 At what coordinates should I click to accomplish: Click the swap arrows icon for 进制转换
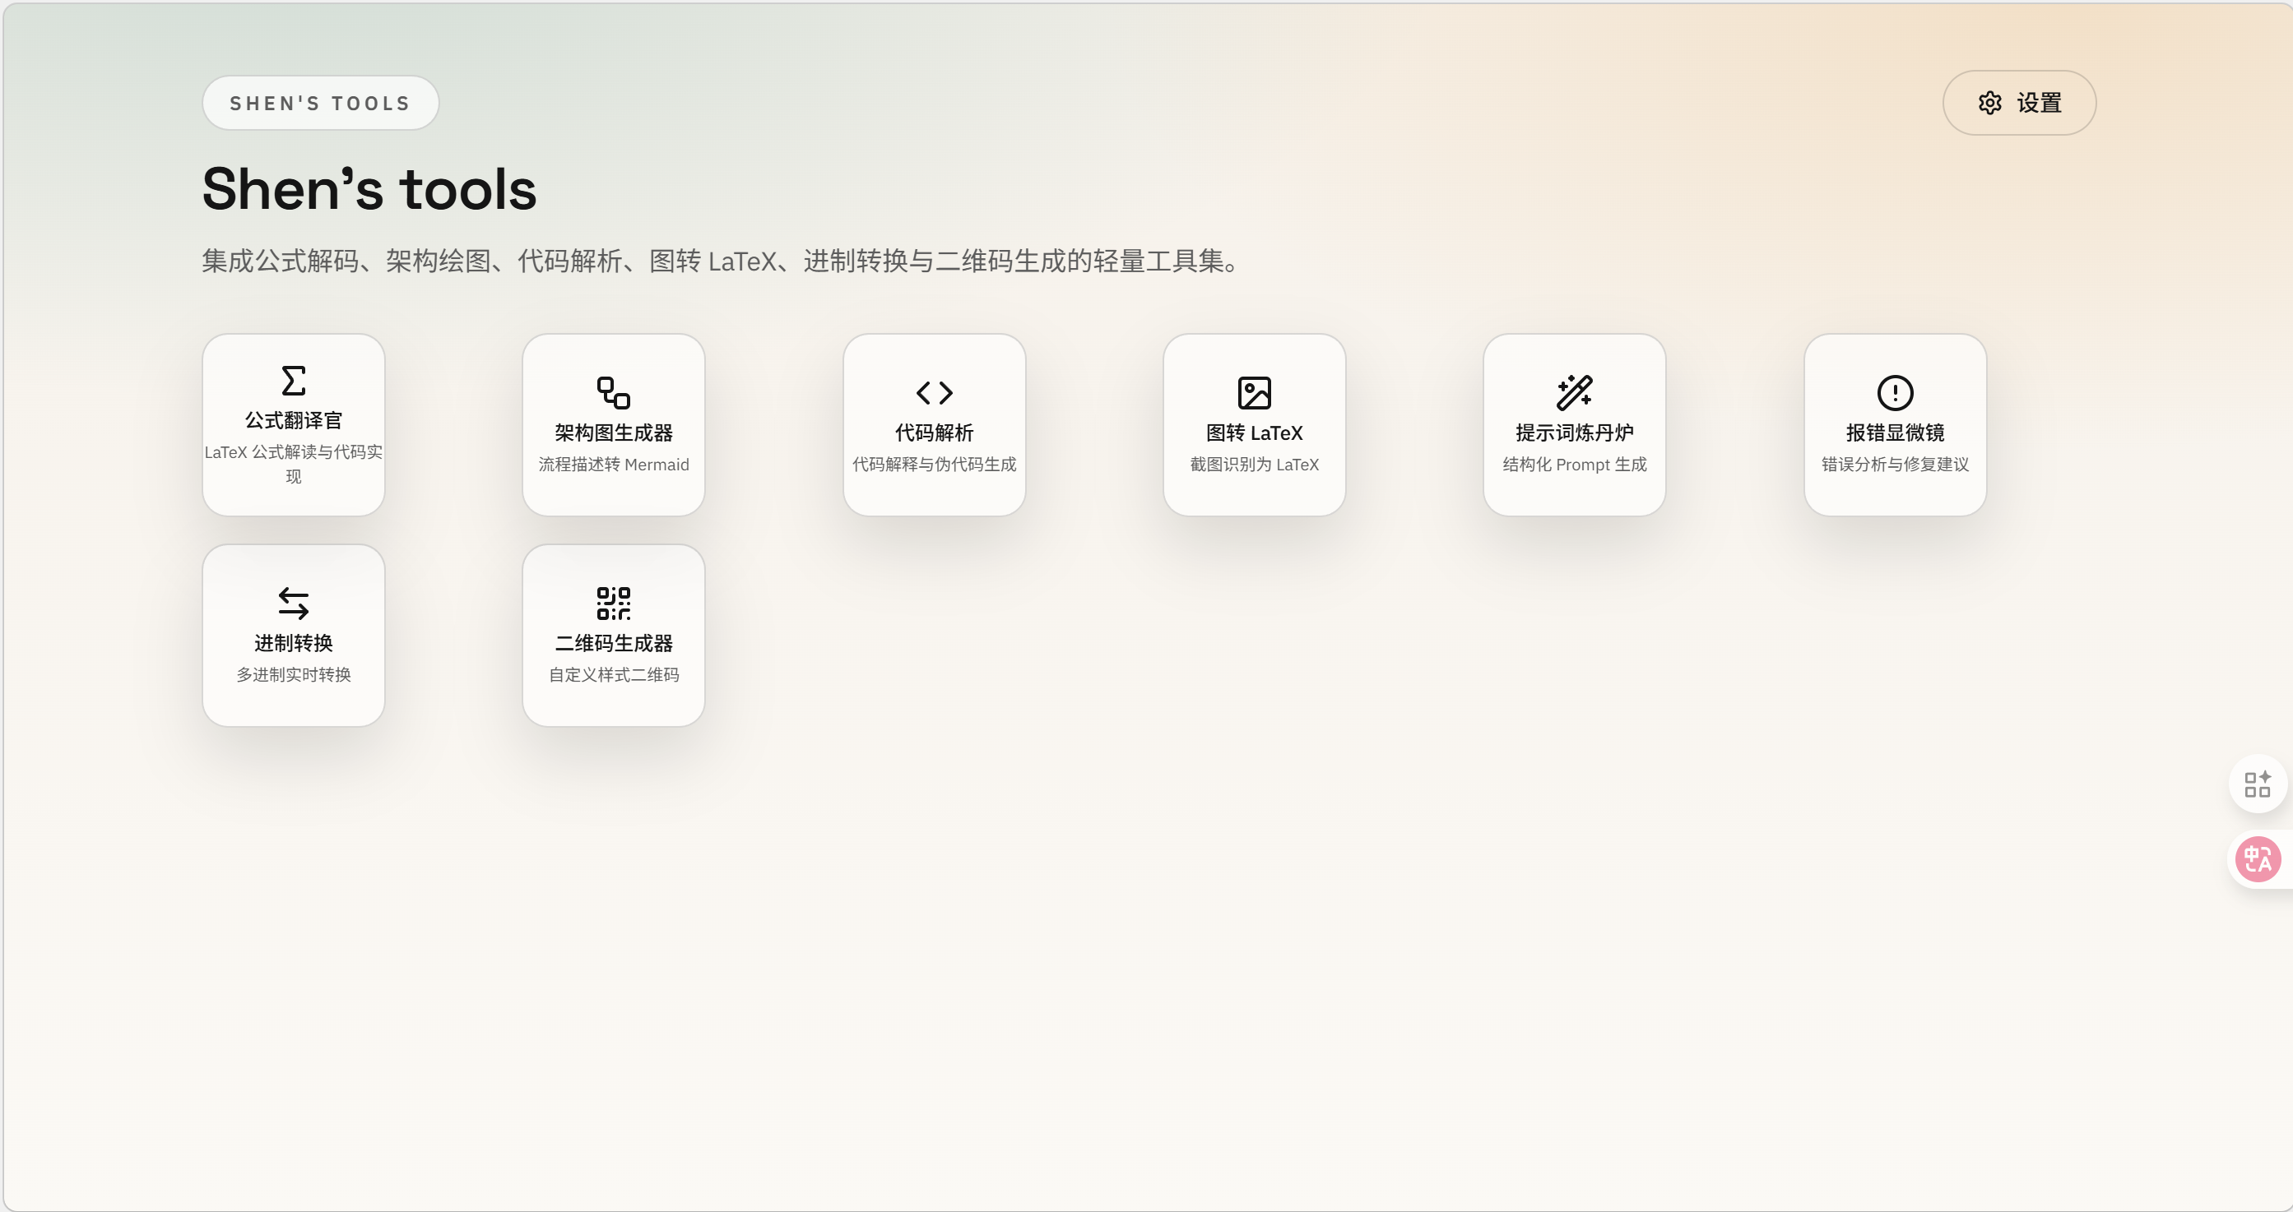coord(294,603)
